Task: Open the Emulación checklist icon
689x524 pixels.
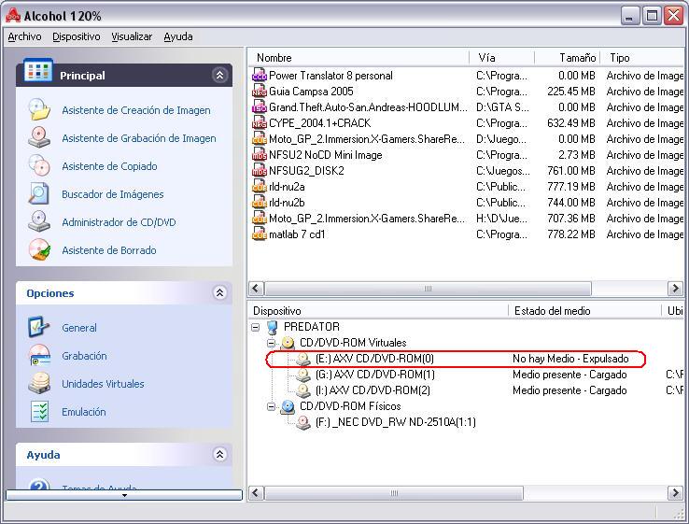Action: [x=39, y=412]
